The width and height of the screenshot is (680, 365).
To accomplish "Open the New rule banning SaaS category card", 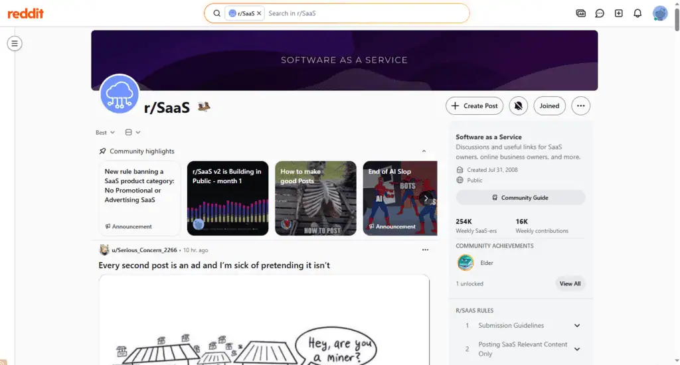I will click(x=139, y=198).
